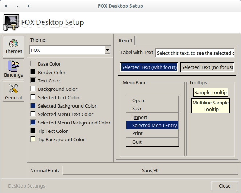Click the 'Theme:' label
The image size is (241, 193).
(x=38, y=40)
